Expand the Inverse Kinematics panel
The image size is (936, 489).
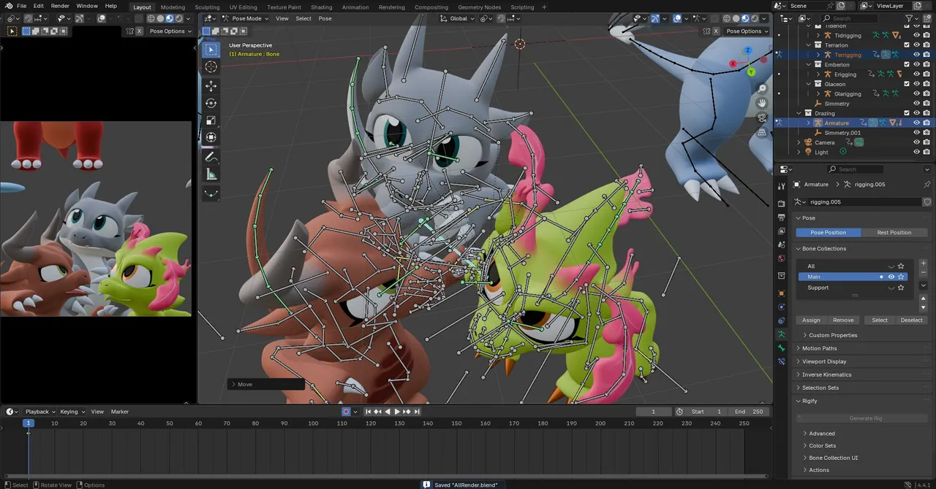pyautogui.click(x=826, y=374)
